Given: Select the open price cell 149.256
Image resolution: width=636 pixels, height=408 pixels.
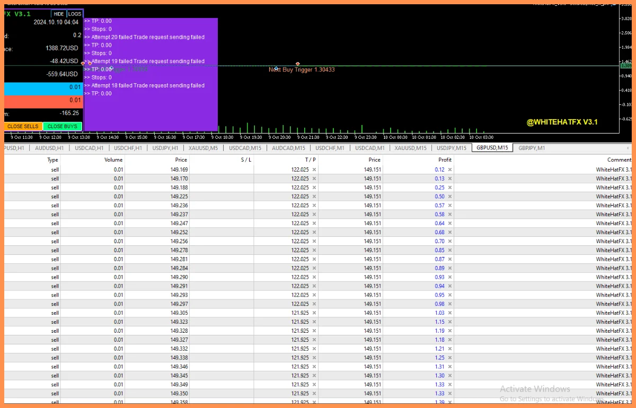Looking at the screenshot, I should pos(179,241).
